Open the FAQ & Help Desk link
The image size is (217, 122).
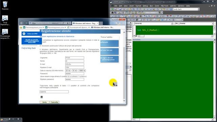point(28,48)
